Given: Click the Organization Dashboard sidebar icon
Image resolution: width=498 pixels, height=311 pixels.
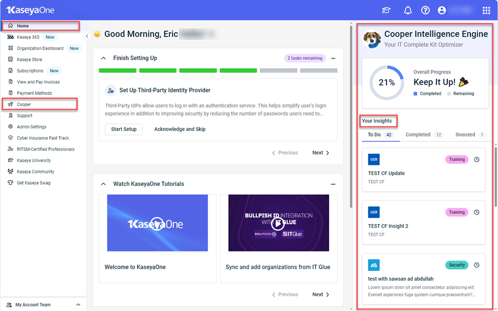Looking at the screenshot, I should [x=10, y=48].
